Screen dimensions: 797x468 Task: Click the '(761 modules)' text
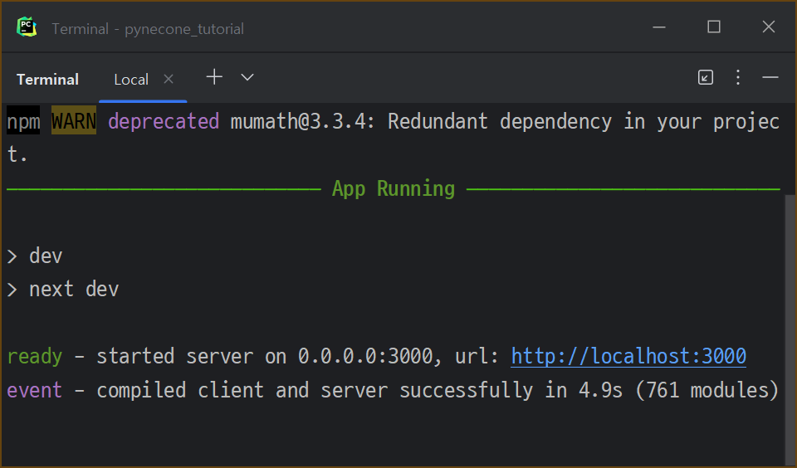(707, 390)
